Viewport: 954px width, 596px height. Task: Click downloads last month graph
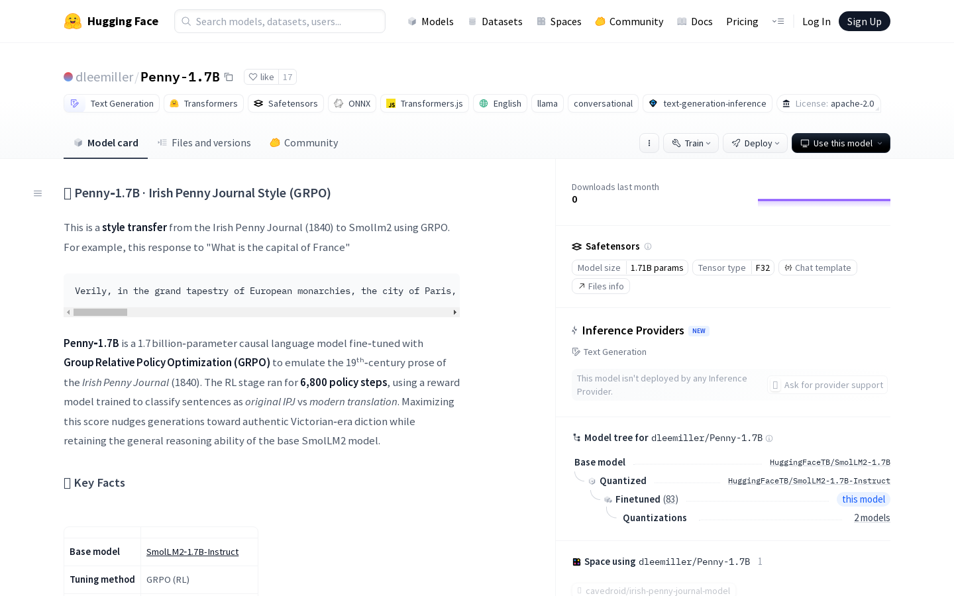(x=824, y=202)
